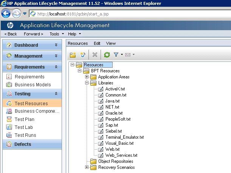Select the Object Repositories folder
Viewport: 231px width, 173px height.
point(116,161)
